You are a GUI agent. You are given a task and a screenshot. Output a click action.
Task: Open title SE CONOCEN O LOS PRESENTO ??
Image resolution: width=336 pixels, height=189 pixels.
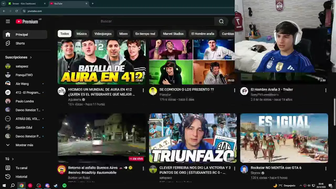(187, 90)
